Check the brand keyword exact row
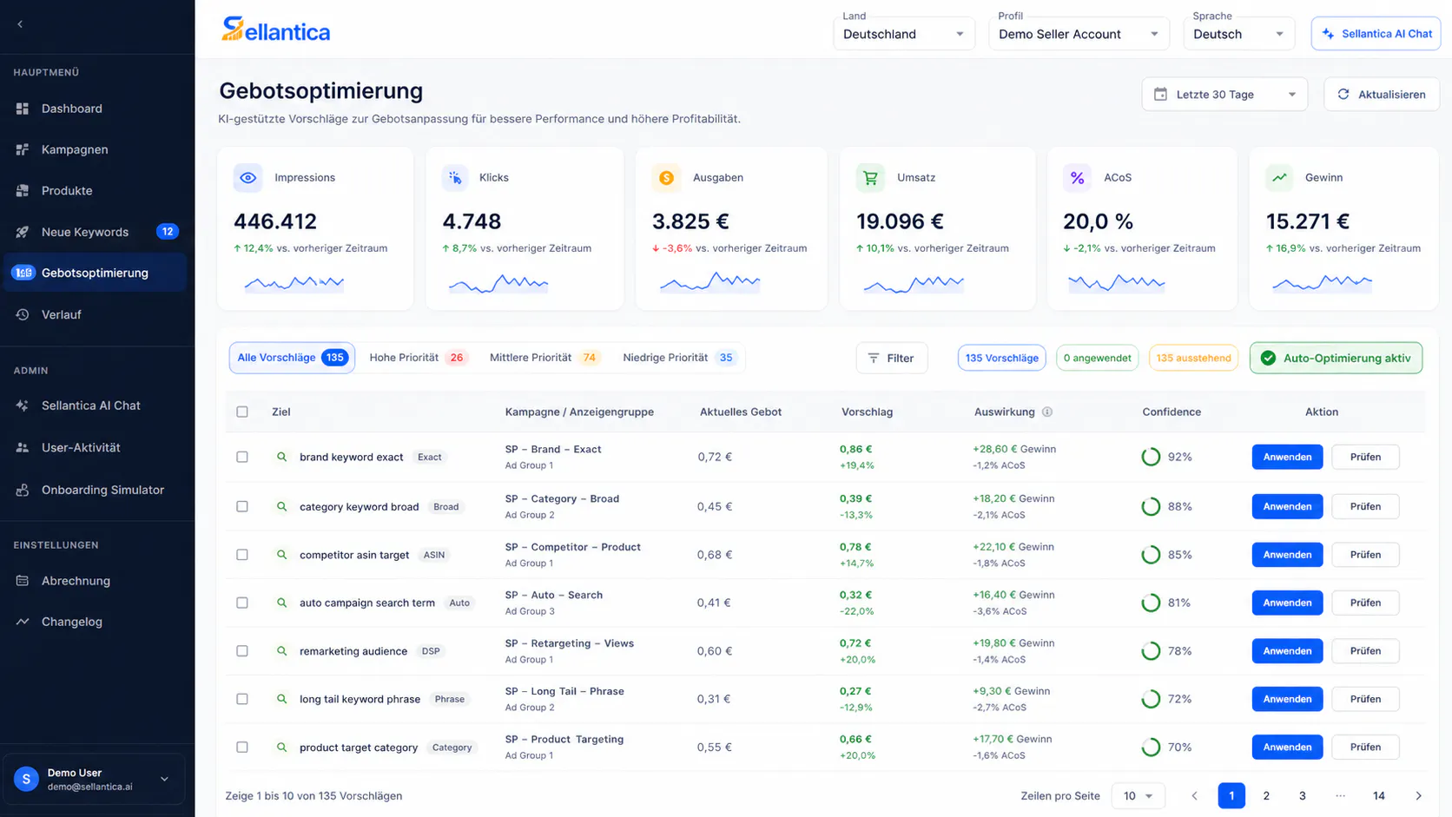This screenshot has height=817, width=1452. (x=242, y=457)
